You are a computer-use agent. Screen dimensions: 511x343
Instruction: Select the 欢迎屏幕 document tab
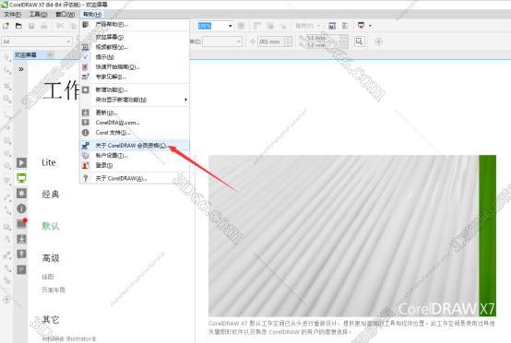coord(26,55)
